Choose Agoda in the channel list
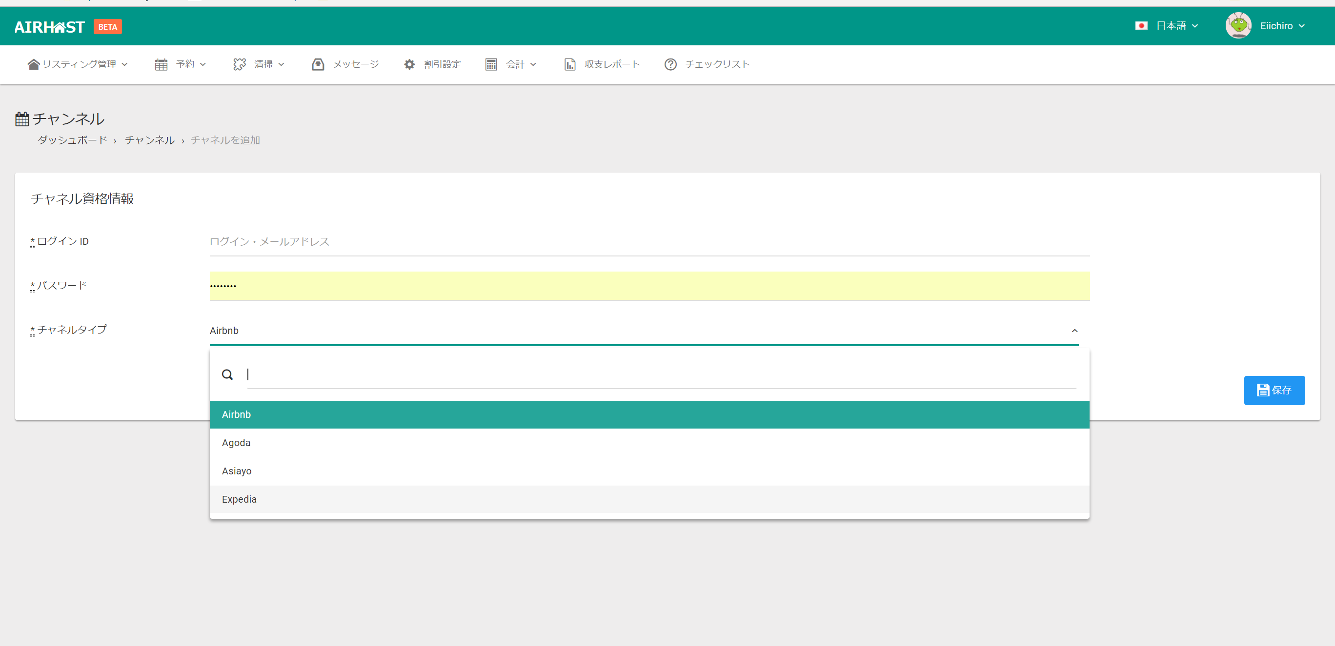The image size is (1335, 646). (236, 443)
